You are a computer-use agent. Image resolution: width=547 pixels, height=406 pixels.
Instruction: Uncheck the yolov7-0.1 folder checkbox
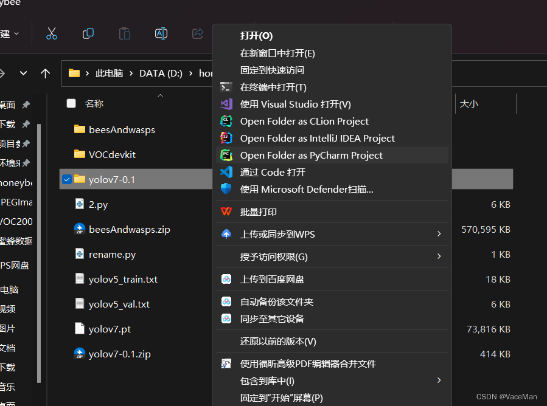[x=67, y=179]
